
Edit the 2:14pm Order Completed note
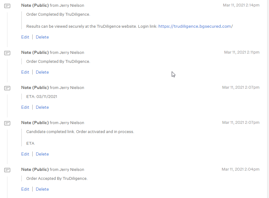click(x=25, y=37)
